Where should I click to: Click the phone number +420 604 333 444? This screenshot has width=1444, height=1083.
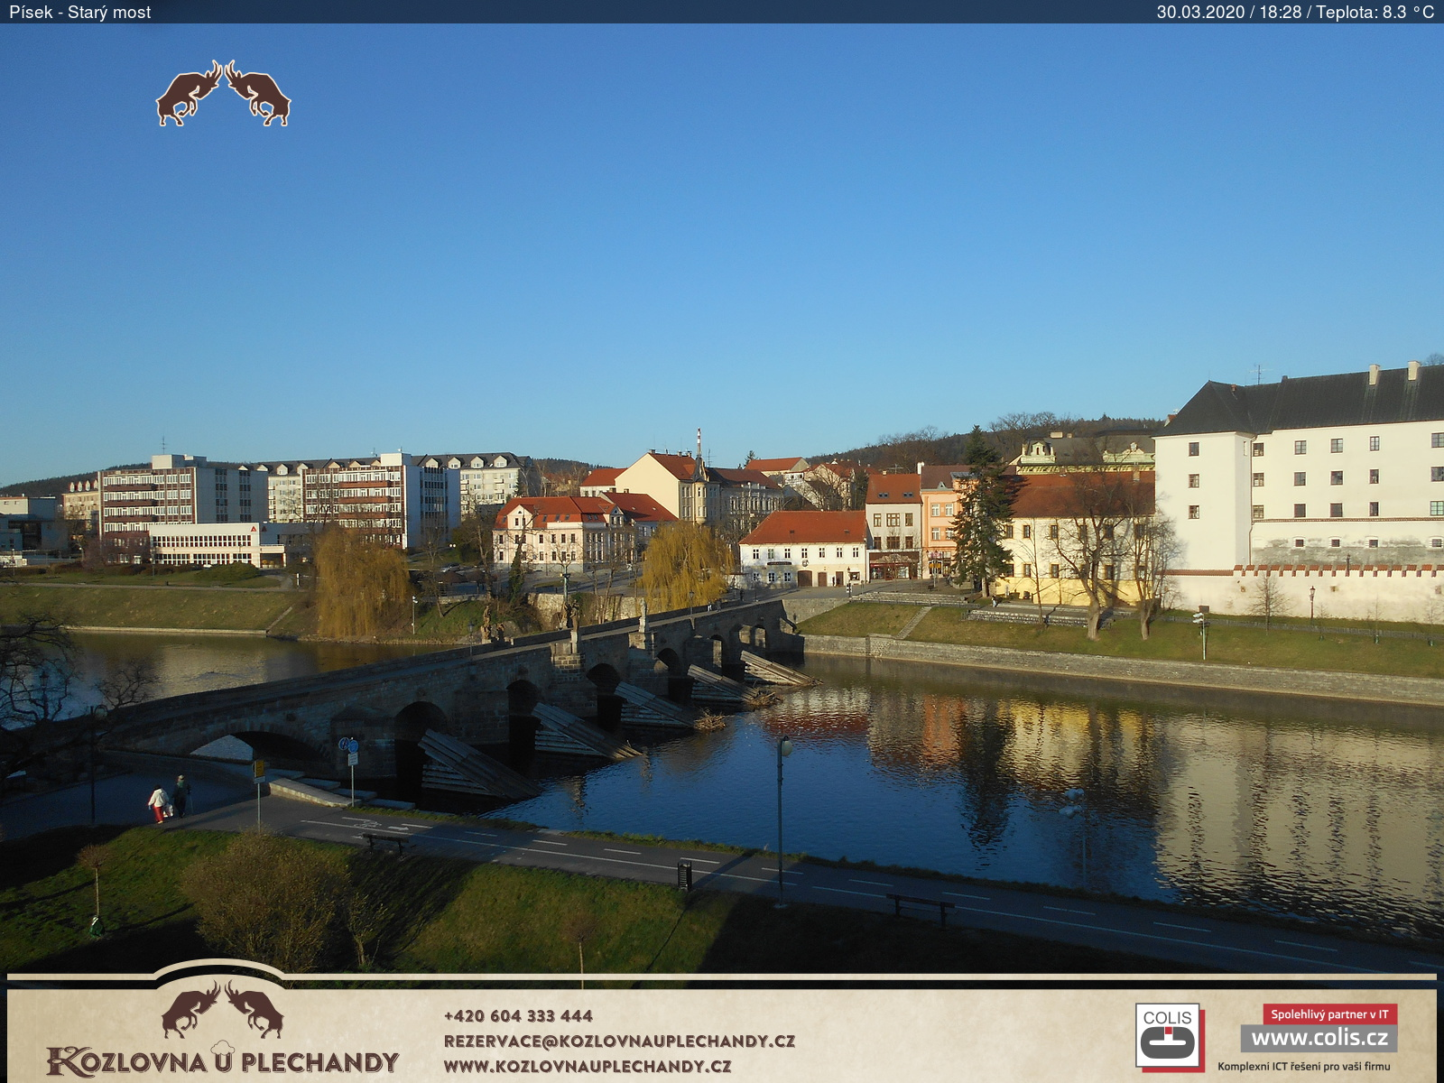coord(518,1016)
